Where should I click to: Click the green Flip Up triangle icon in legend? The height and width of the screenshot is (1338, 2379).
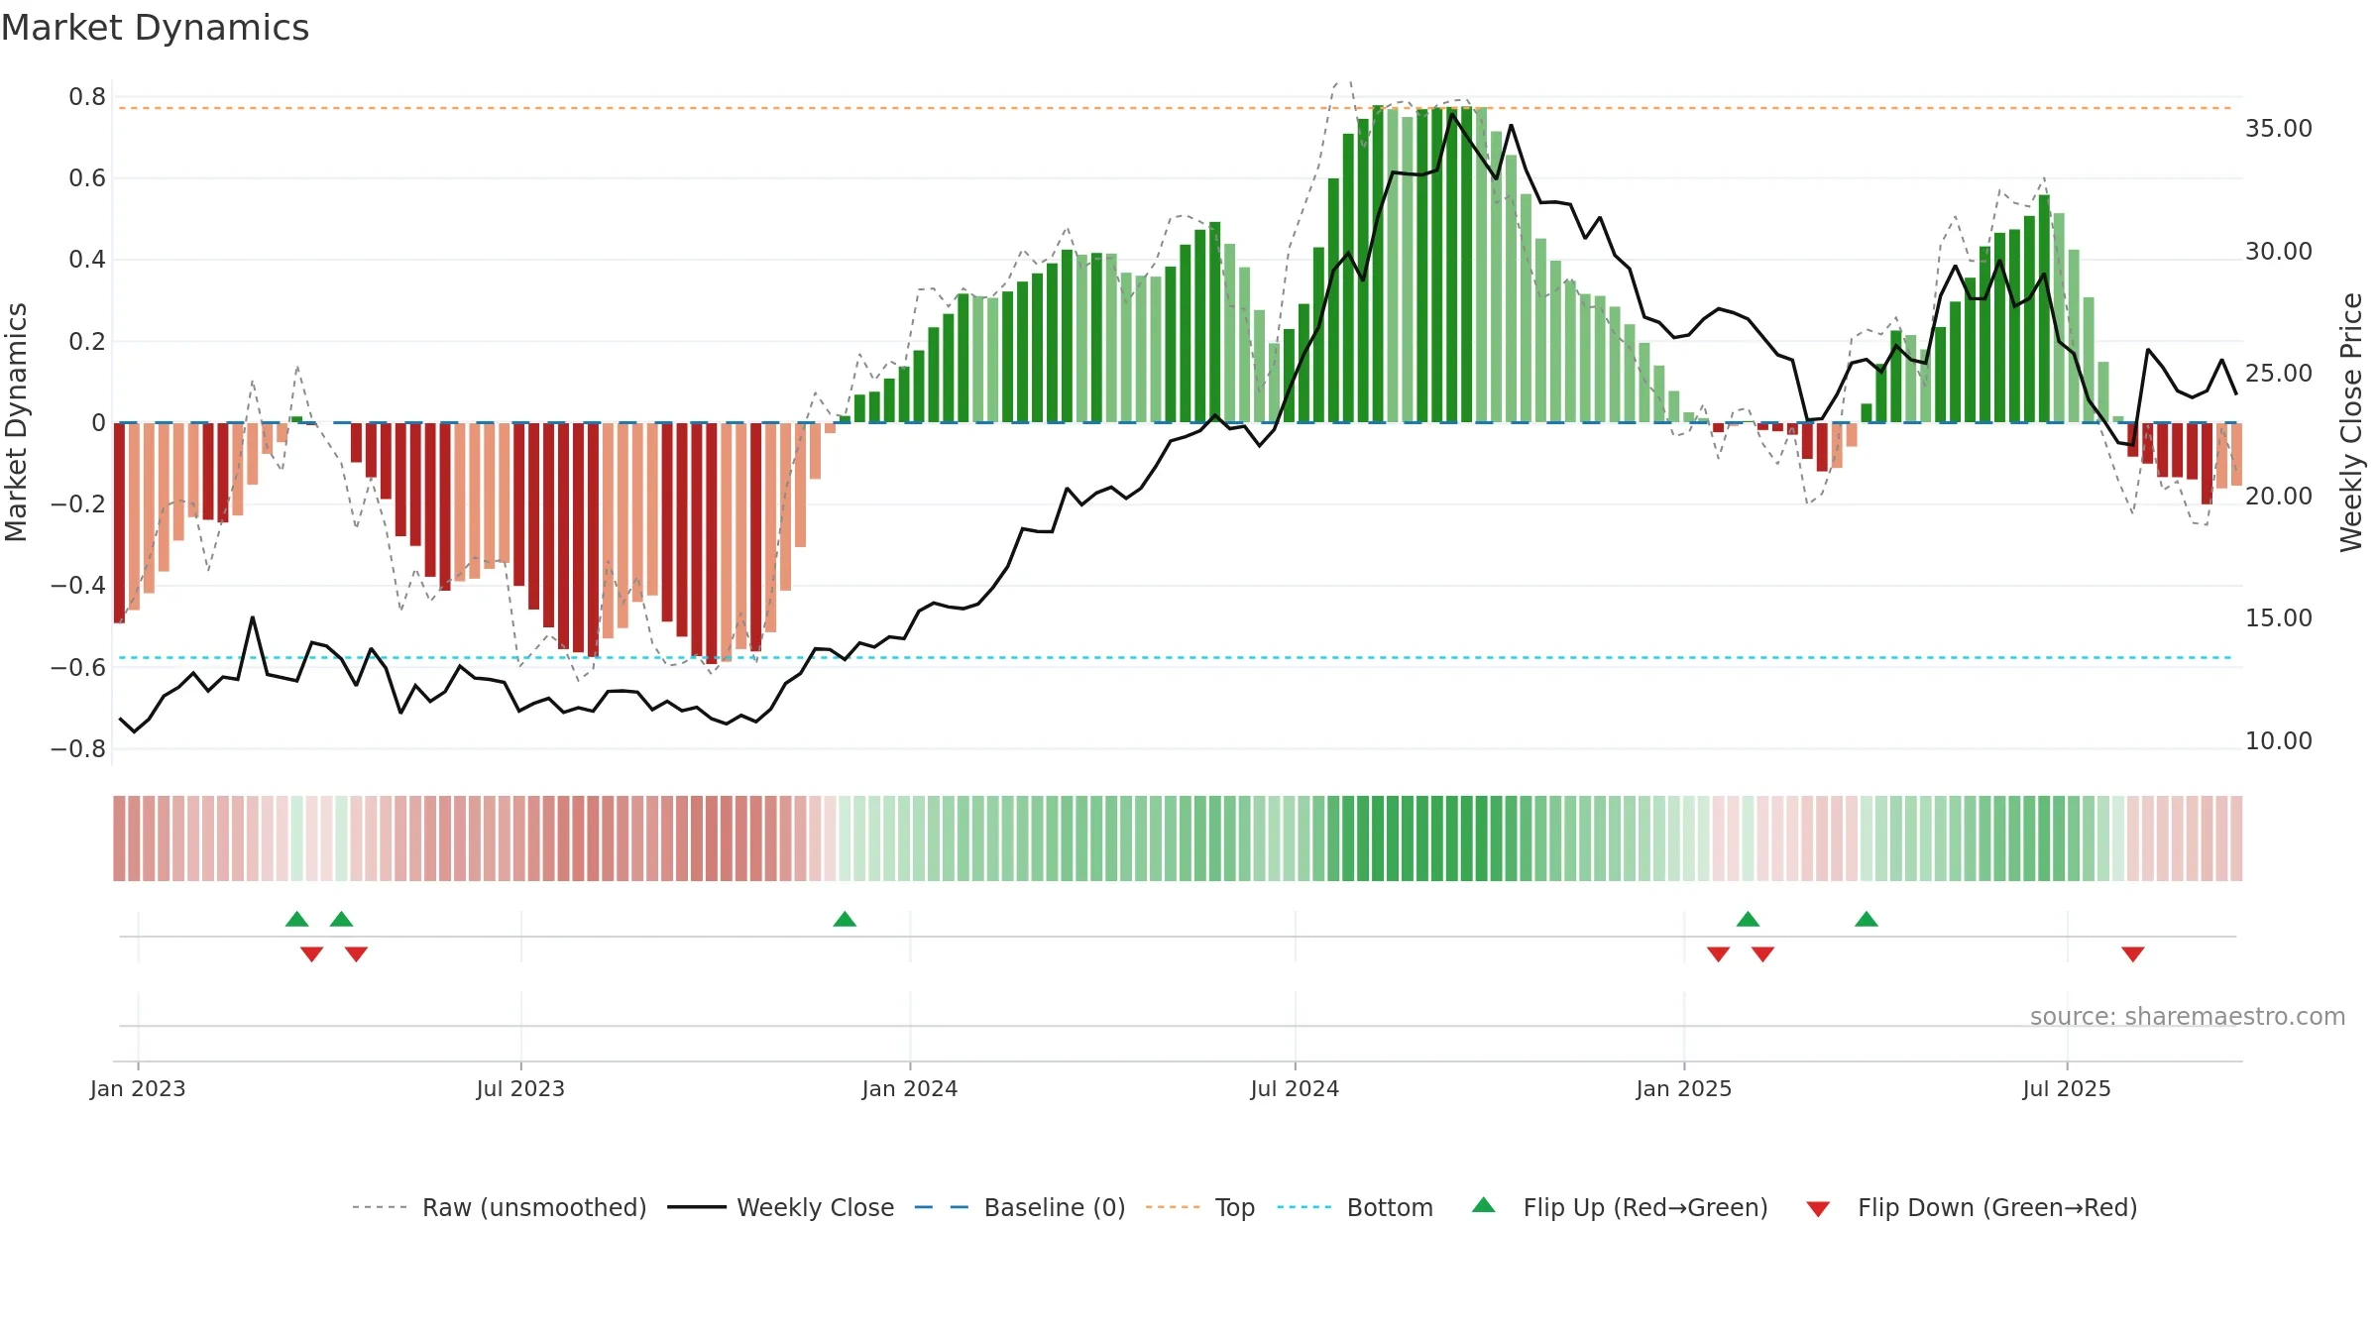[x=1484, y=1205]
